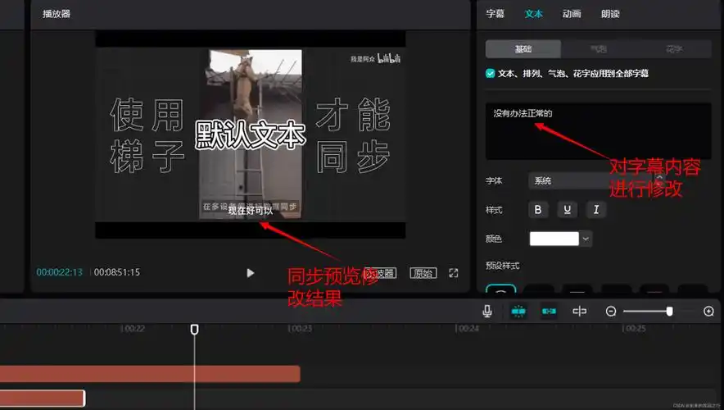Open the oscilloscope button beside 原始
The image size is (724, 410).
[x=382, y=273]
